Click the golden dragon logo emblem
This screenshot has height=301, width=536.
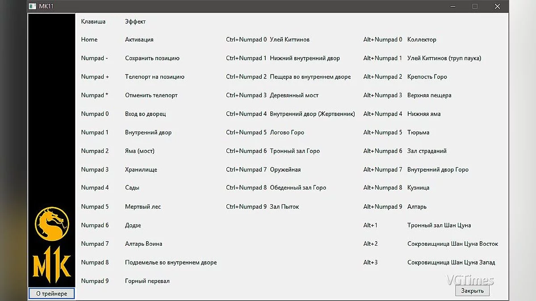click(x=52, y=223)
